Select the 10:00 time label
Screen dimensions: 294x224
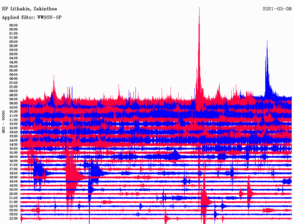(x=13, y=107)
